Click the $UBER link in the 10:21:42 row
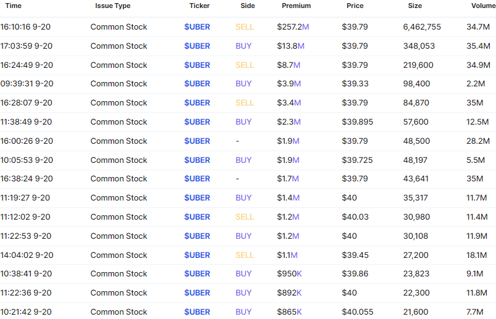496x319 pixels. point(197,312)
